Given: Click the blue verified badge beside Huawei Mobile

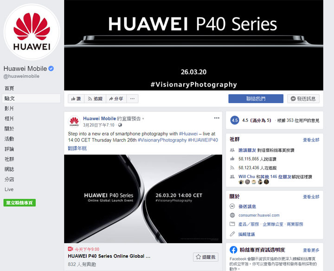Looking at the screenshot, I should point(51,68).
